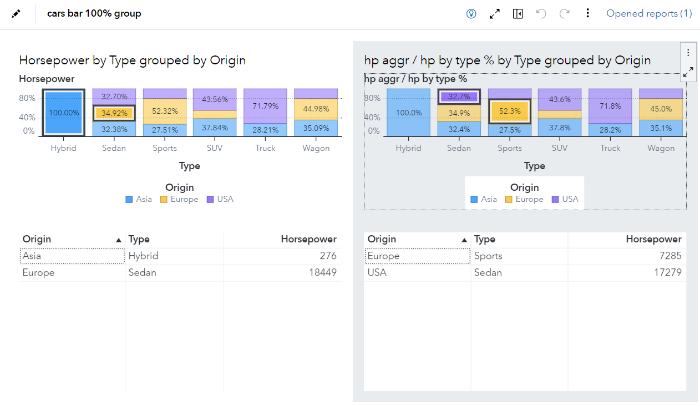Image resolution: width=700 pixels, height=406 pixels.
Task: Toggle the Asia series in the right legend
Action: [x=484, y=199]
